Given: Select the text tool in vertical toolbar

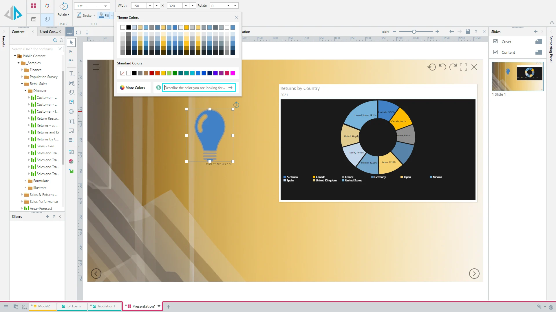Looking at the screenshot, I should click(x=71, y=74).
